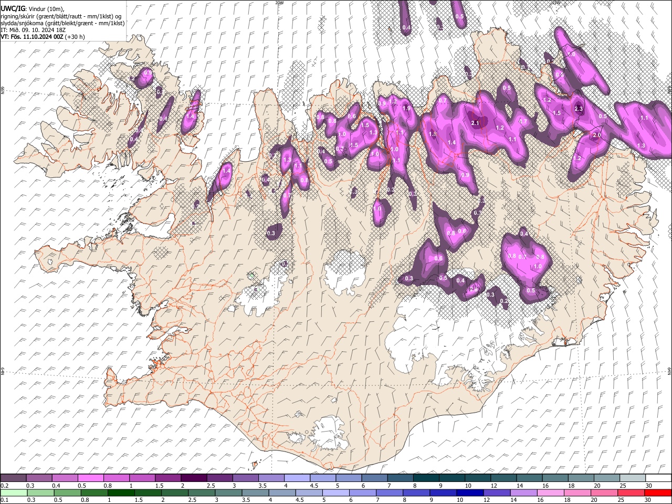Click the '15W' longitude label at top
The image size is (672, 504).
pos(556,3)
